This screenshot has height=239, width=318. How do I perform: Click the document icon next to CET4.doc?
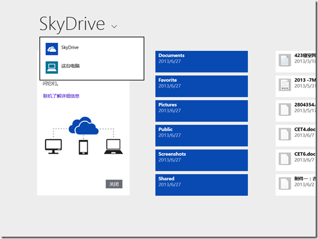coord(285,134)
